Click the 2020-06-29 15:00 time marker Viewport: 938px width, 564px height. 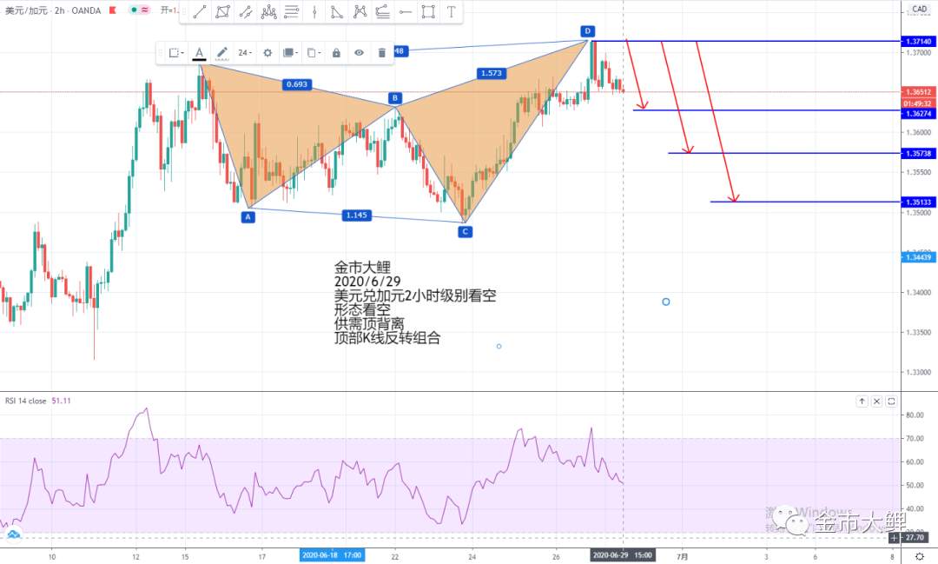click(622, 555)
